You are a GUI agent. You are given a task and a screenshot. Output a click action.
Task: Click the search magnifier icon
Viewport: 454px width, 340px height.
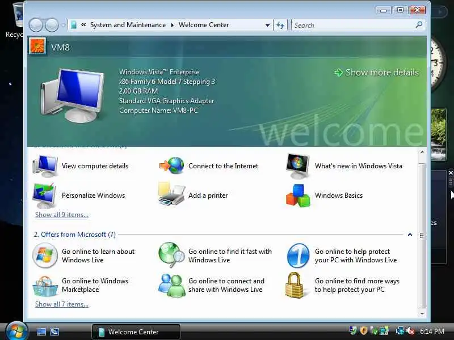pos(419,25)
